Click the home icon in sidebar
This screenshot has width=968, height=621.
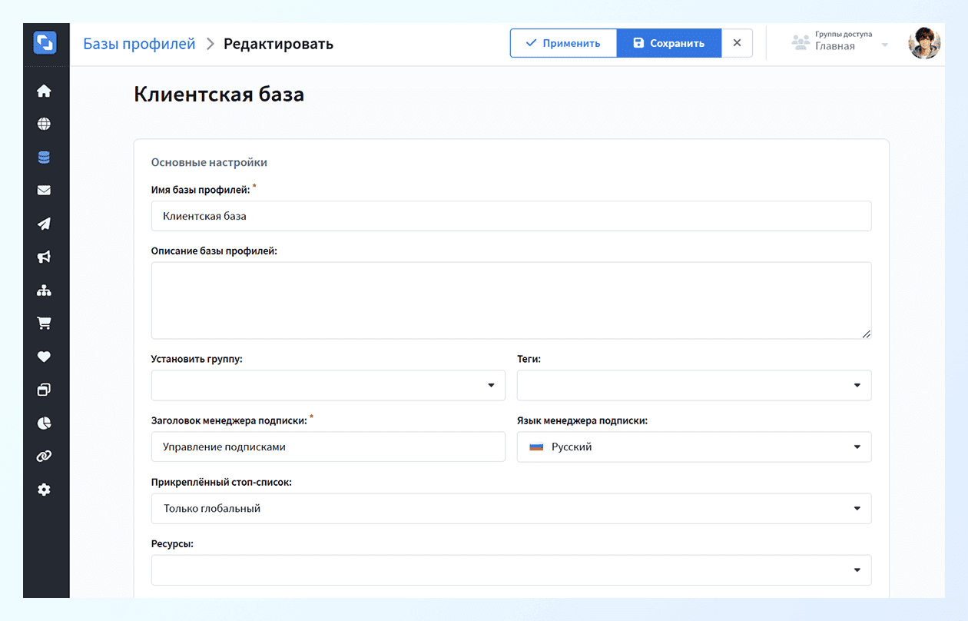(x=44, y=91)
